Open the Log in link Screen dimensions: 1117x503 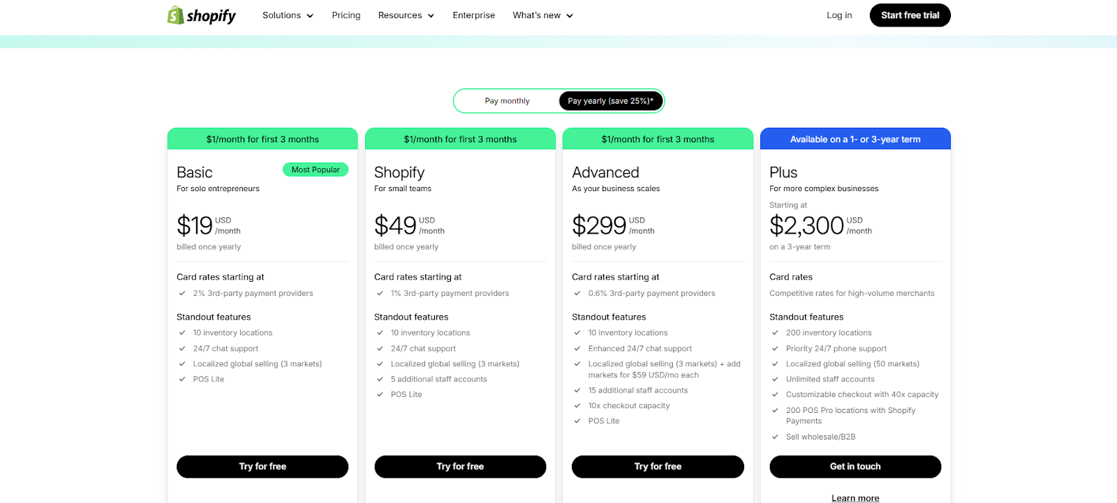coord(839,15)
